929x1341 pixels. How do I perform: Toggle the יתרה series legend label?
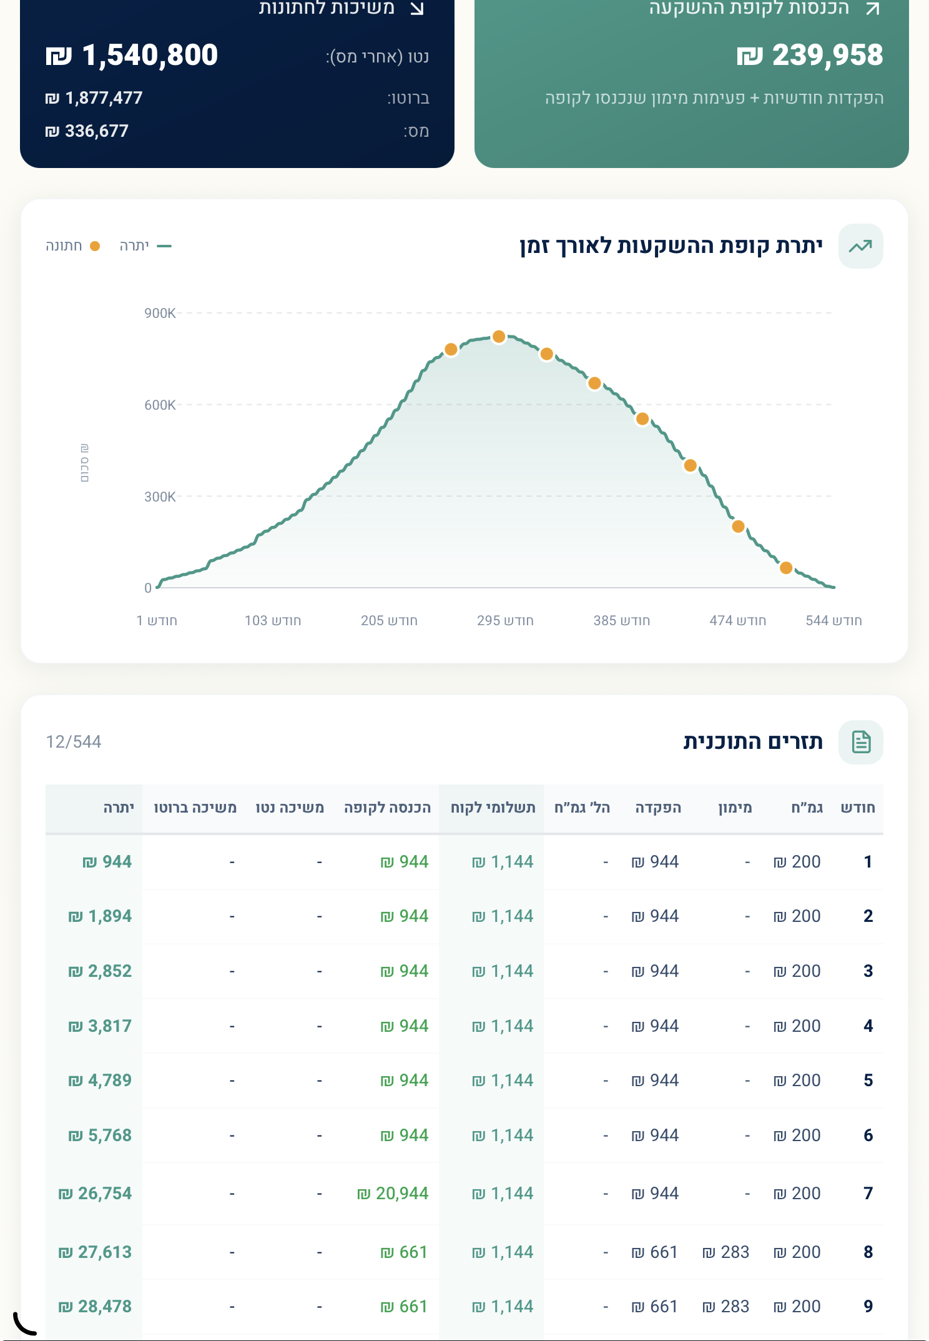pyautogui.click(x=134, y=246)
